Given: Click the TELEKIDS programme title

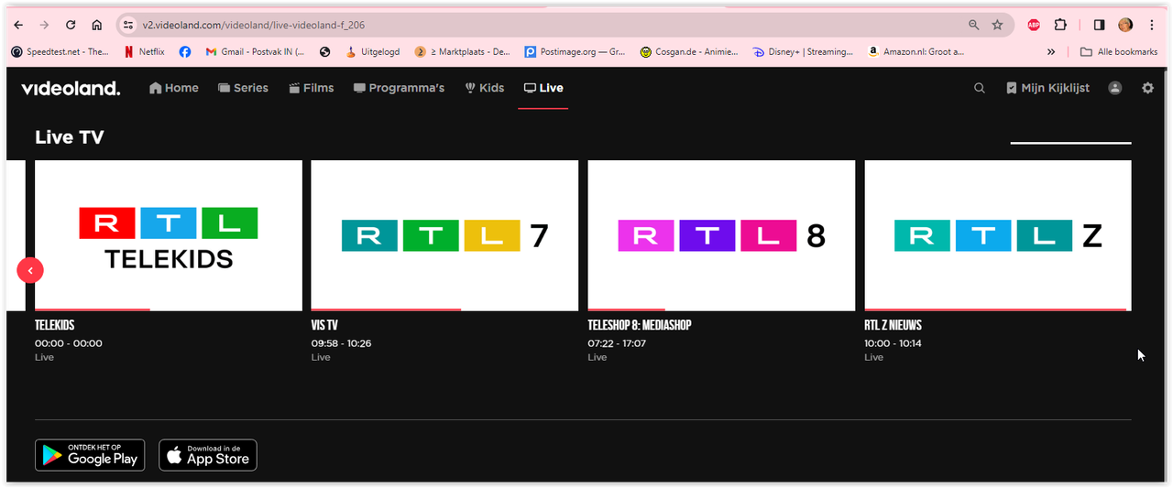Looking at the screenshot, I should 55,325.
